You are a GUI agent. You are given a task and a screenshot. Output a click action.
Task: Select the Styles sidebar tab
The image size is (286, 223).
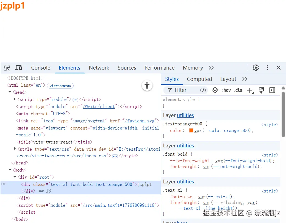pyautogui.click(x=172, y=79)
